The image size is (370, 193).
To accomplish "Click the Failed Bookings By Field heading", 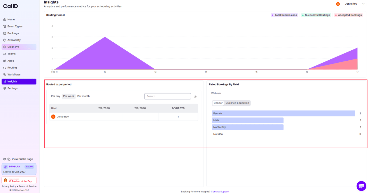I will (224, 85).
